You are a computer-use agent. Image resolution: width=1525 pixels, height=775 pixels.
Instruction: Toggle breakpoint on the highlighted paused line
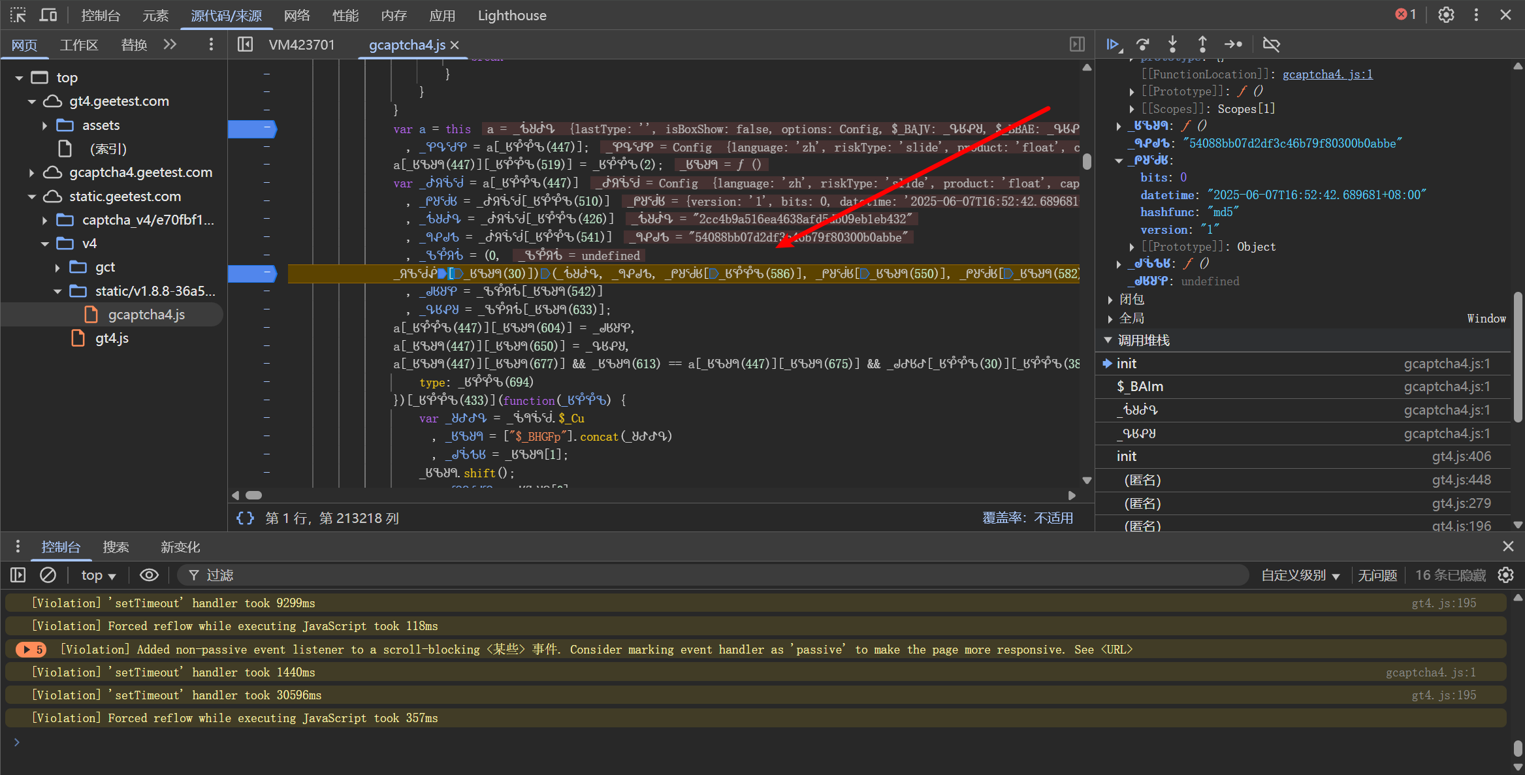click(x=252, y=274)
